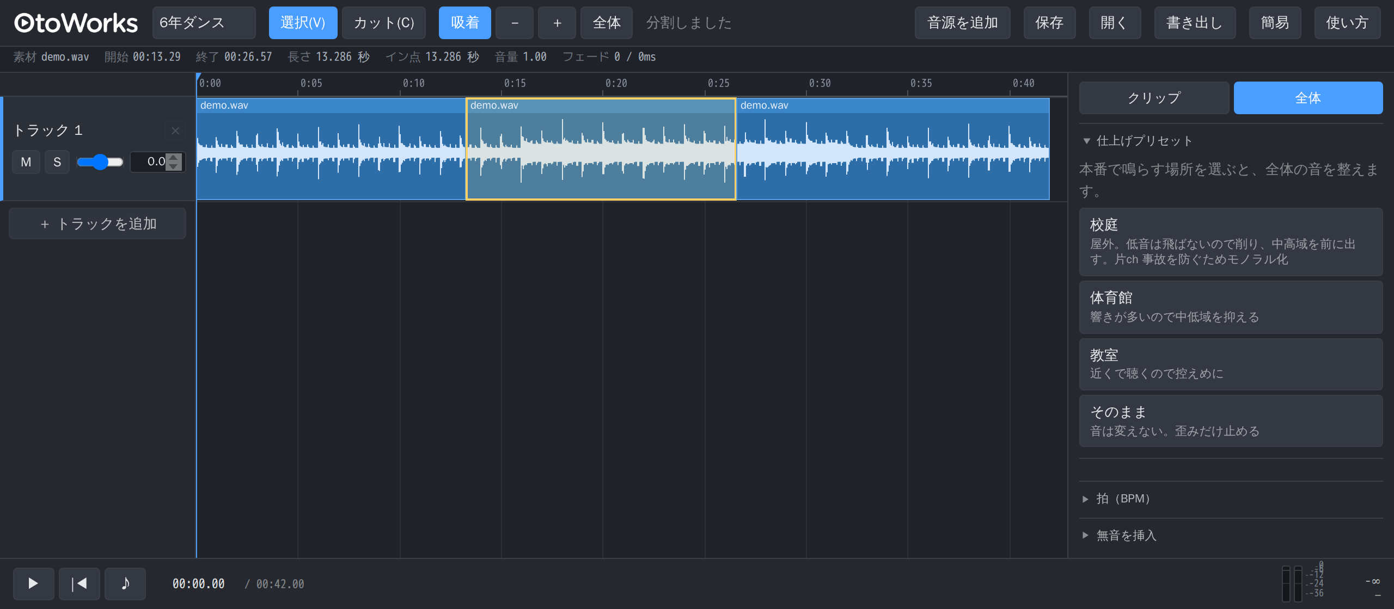Activate the 選択(V) tool

click(x=303, y=23)
